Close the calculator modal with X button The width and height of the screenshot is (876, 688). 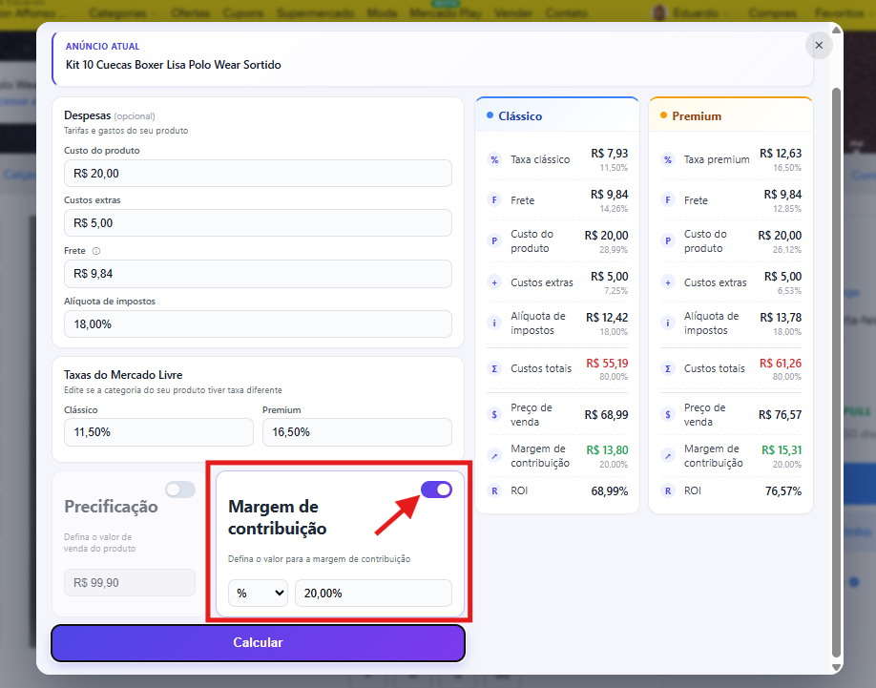(x=819, y=45)
